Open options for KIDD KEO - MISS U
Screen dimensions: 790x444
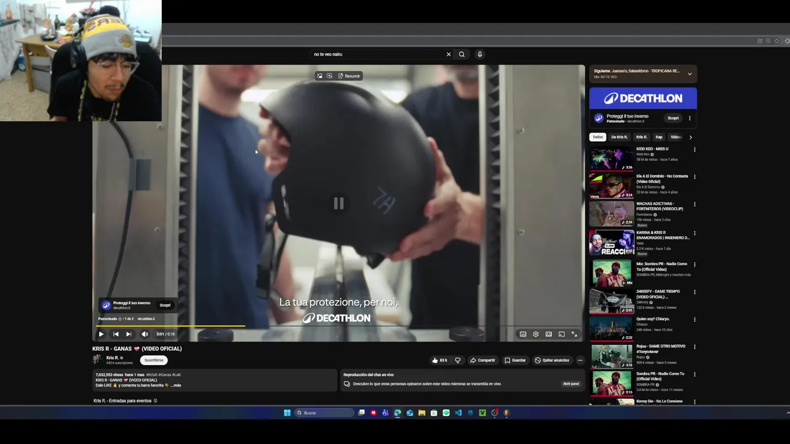[x=694, y=149]
